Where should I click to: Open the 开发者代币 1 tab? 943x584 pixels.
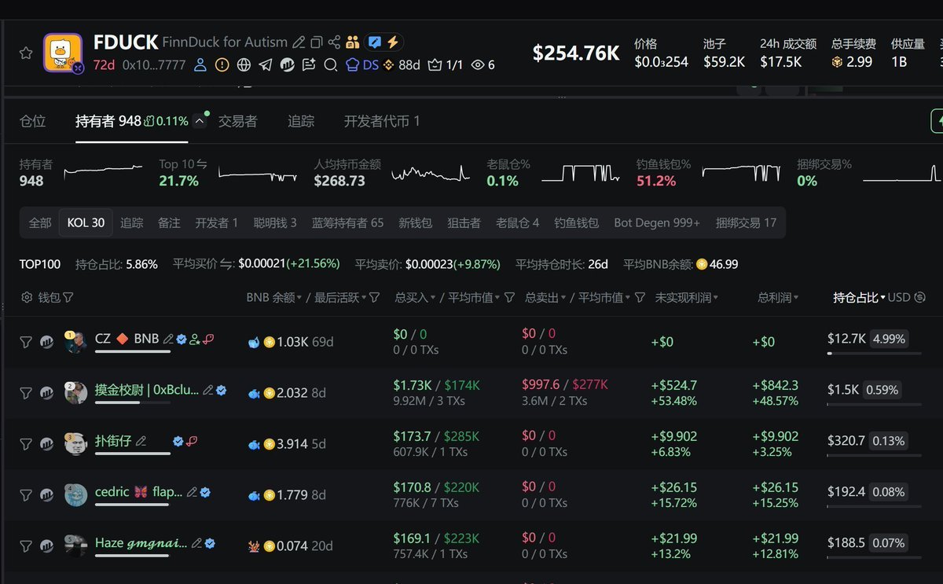point(382,121)
